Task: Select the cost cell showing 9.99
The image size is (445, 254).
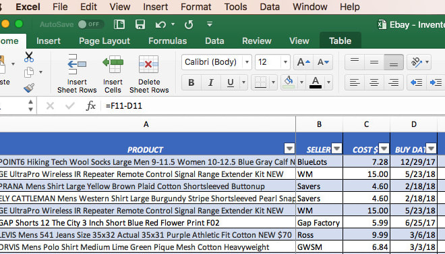Action: click(x=366, y=235)
